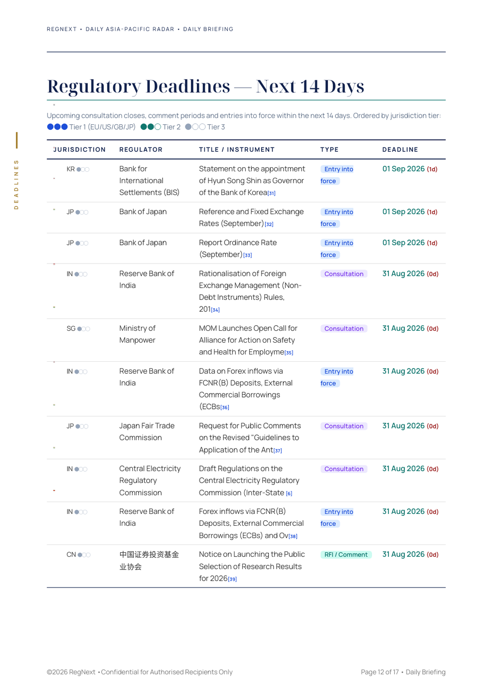The height and width of the screenshot is (698, 493).
Task: Click tier dots next to KR
Action: pos(83,169)
